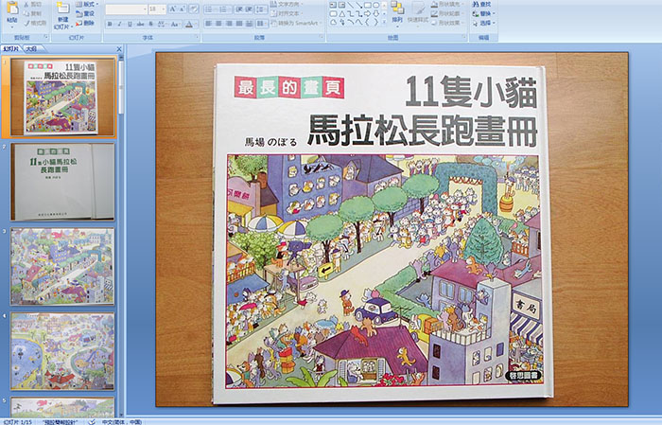Open the Arrange (排列) menu

click(x=397, y=12)
